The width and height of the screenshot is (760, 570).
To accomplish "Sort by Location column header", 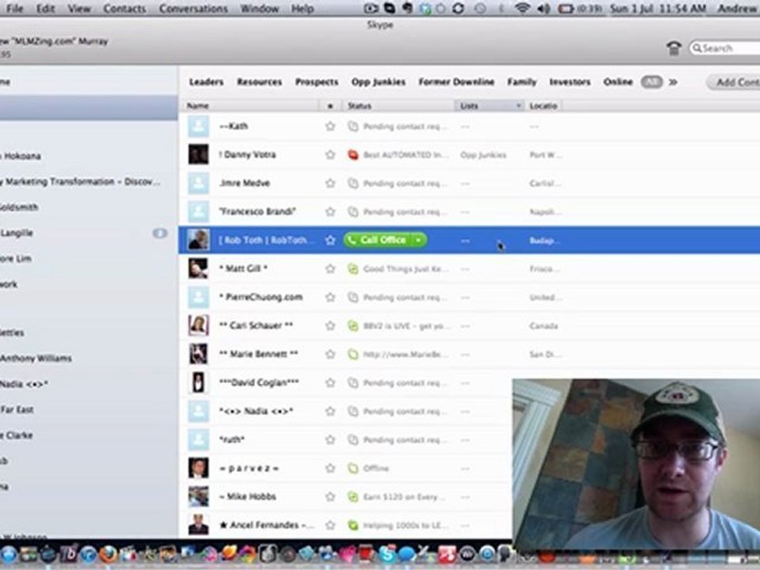I will (x=543, y=105).
